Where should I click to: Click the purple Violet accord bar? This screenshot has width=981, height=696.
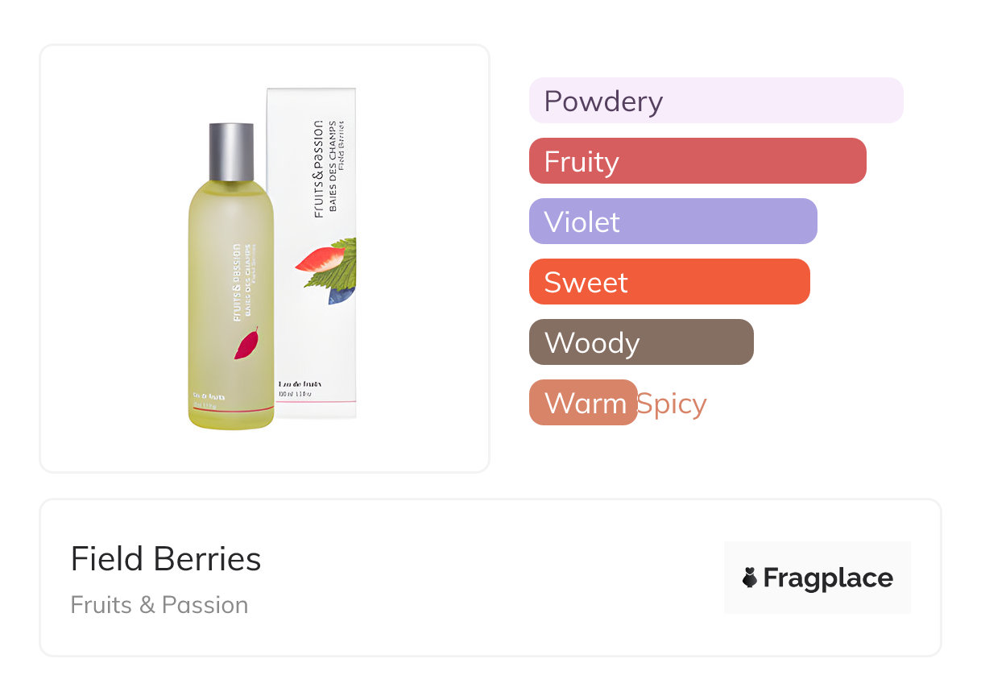point(673,222)
